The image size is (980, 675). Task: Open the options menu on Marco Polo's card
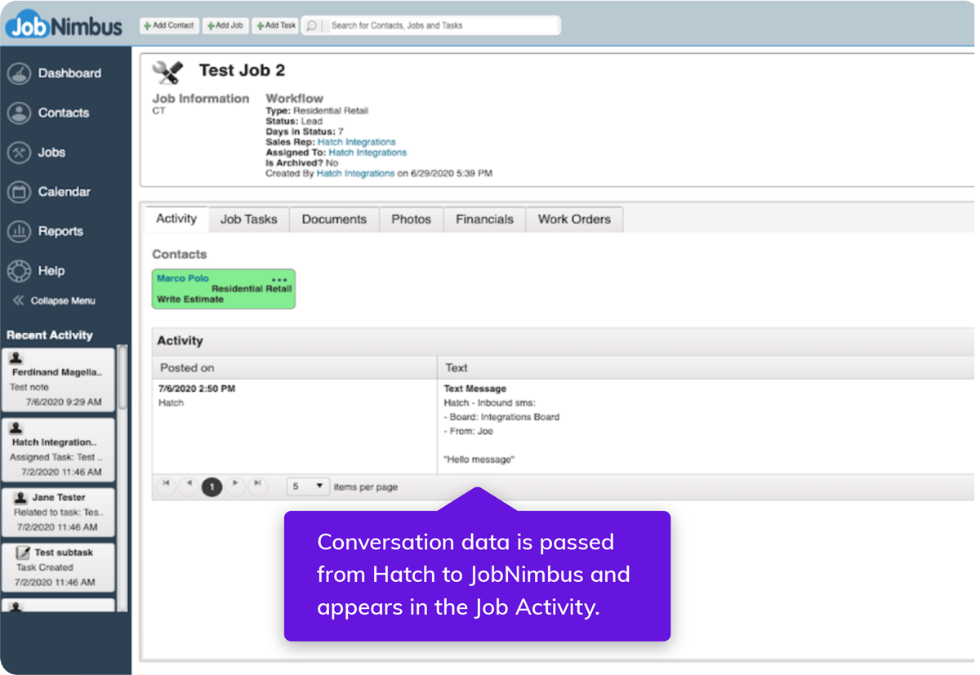[x=278, y=278]
